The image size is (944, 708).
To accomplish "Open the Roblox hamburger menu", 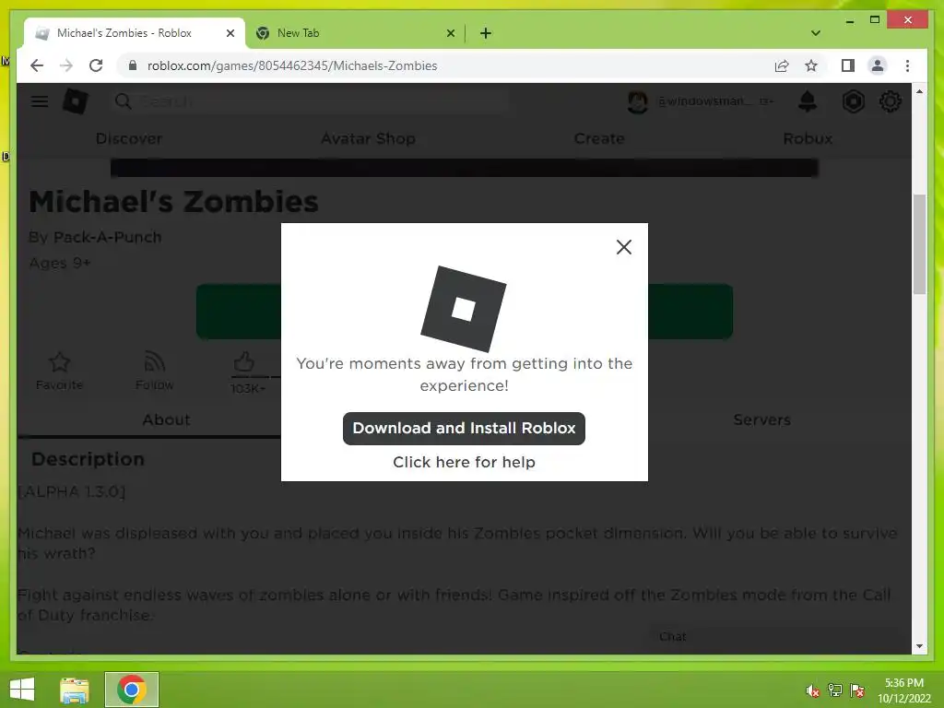I will pyautogui.click(x=40, y=101).
